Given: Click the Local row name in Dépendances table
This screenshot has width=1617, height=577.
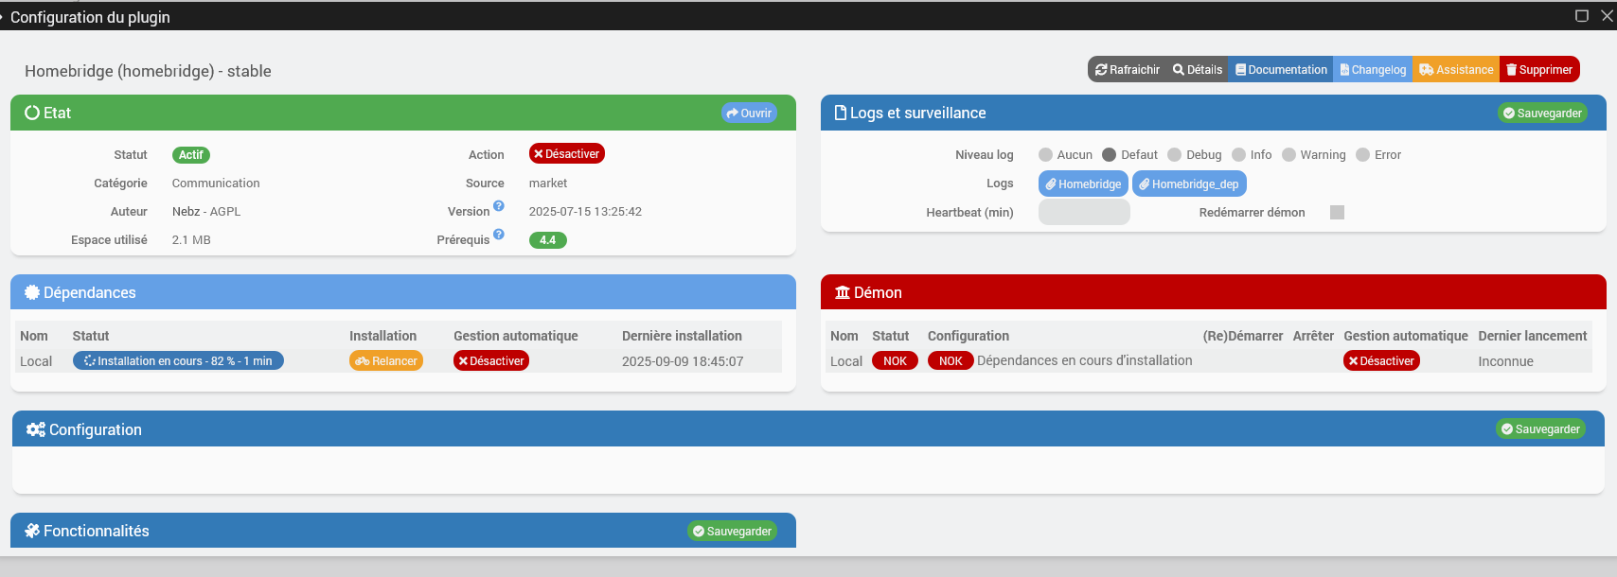Looking at the screenshot, I should point(36,361).
